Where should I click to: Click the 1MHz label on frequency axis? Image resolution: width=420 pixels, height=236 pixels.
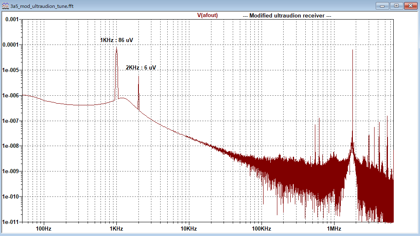pyautogui.click(x=334, y=229)
